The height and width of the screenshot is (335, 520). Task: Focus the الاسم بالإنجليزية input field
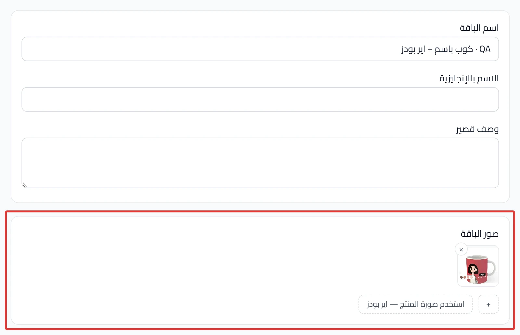pos(260,100)
